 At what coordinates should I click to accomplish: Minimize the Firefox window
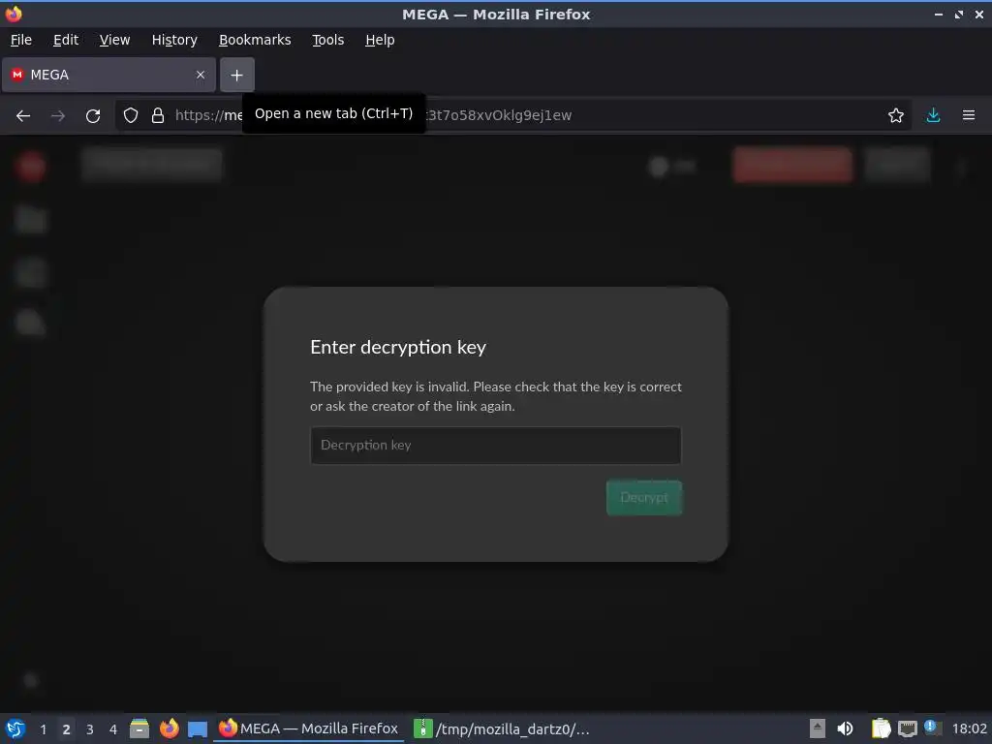[938, 15]
